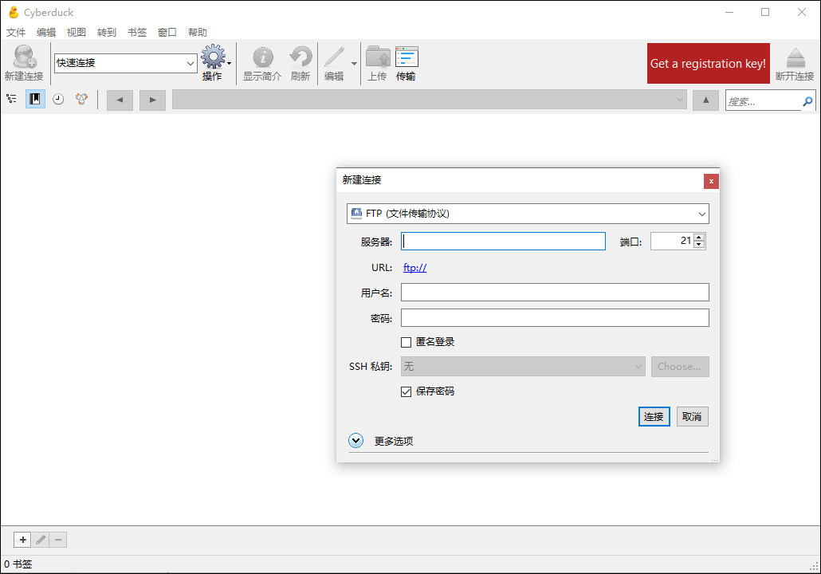This screenshot has height=574, width=821.
Task: Click the Get a registration key! banner
Action: 708,64
